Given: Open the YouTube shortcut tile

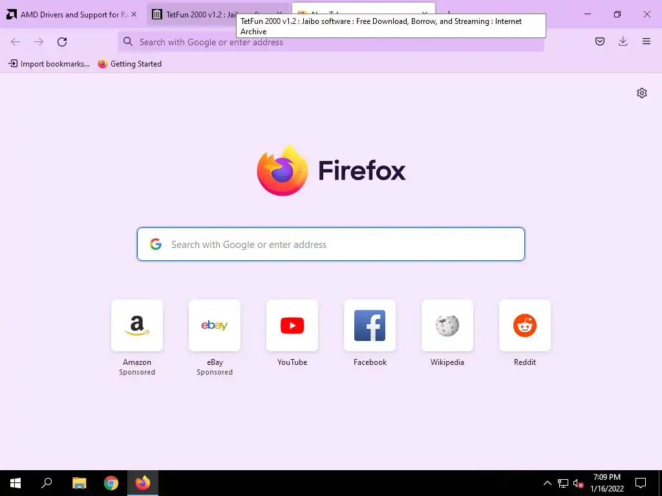Looking at the screenshot, I should (292, 325).
